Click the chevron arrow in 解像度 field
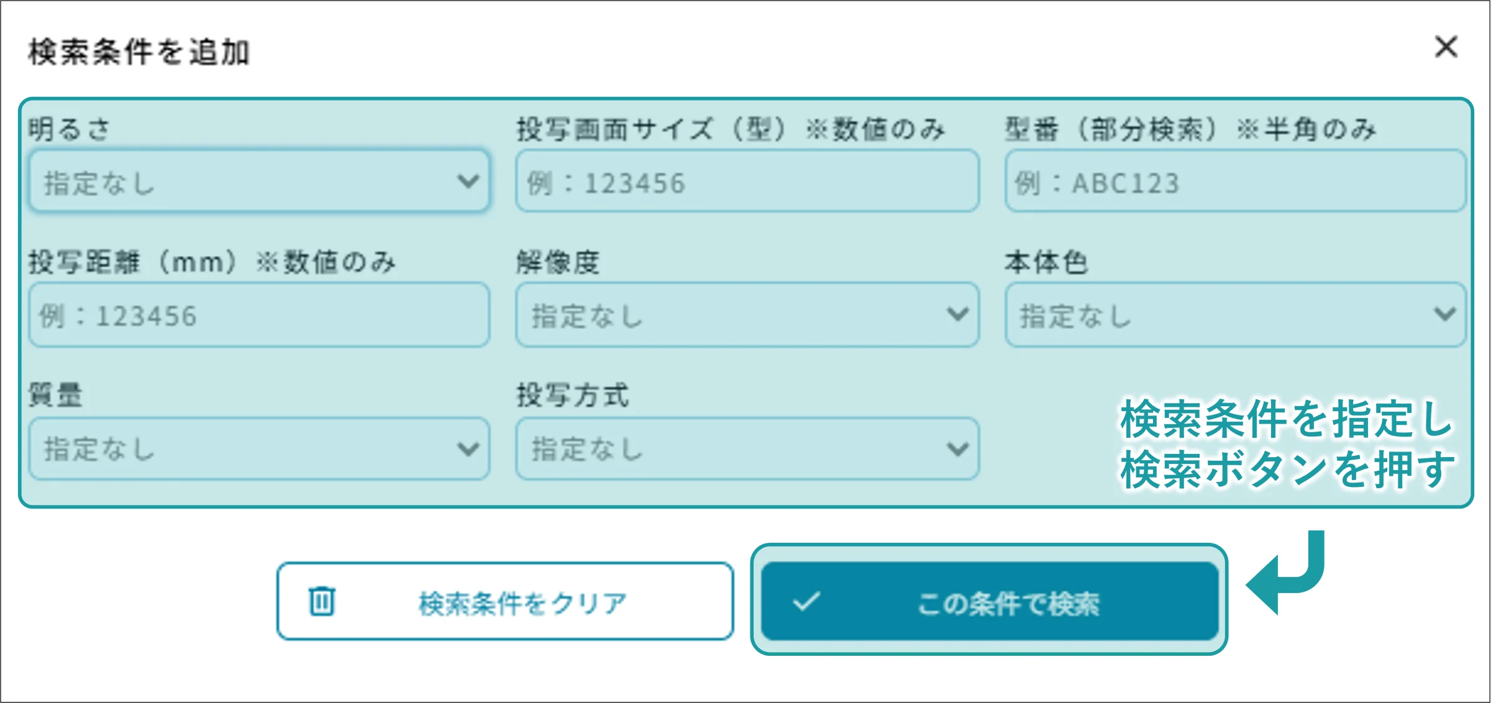Image resolution: width=1491 pixels, height=703 pixels. coord(957,314)
